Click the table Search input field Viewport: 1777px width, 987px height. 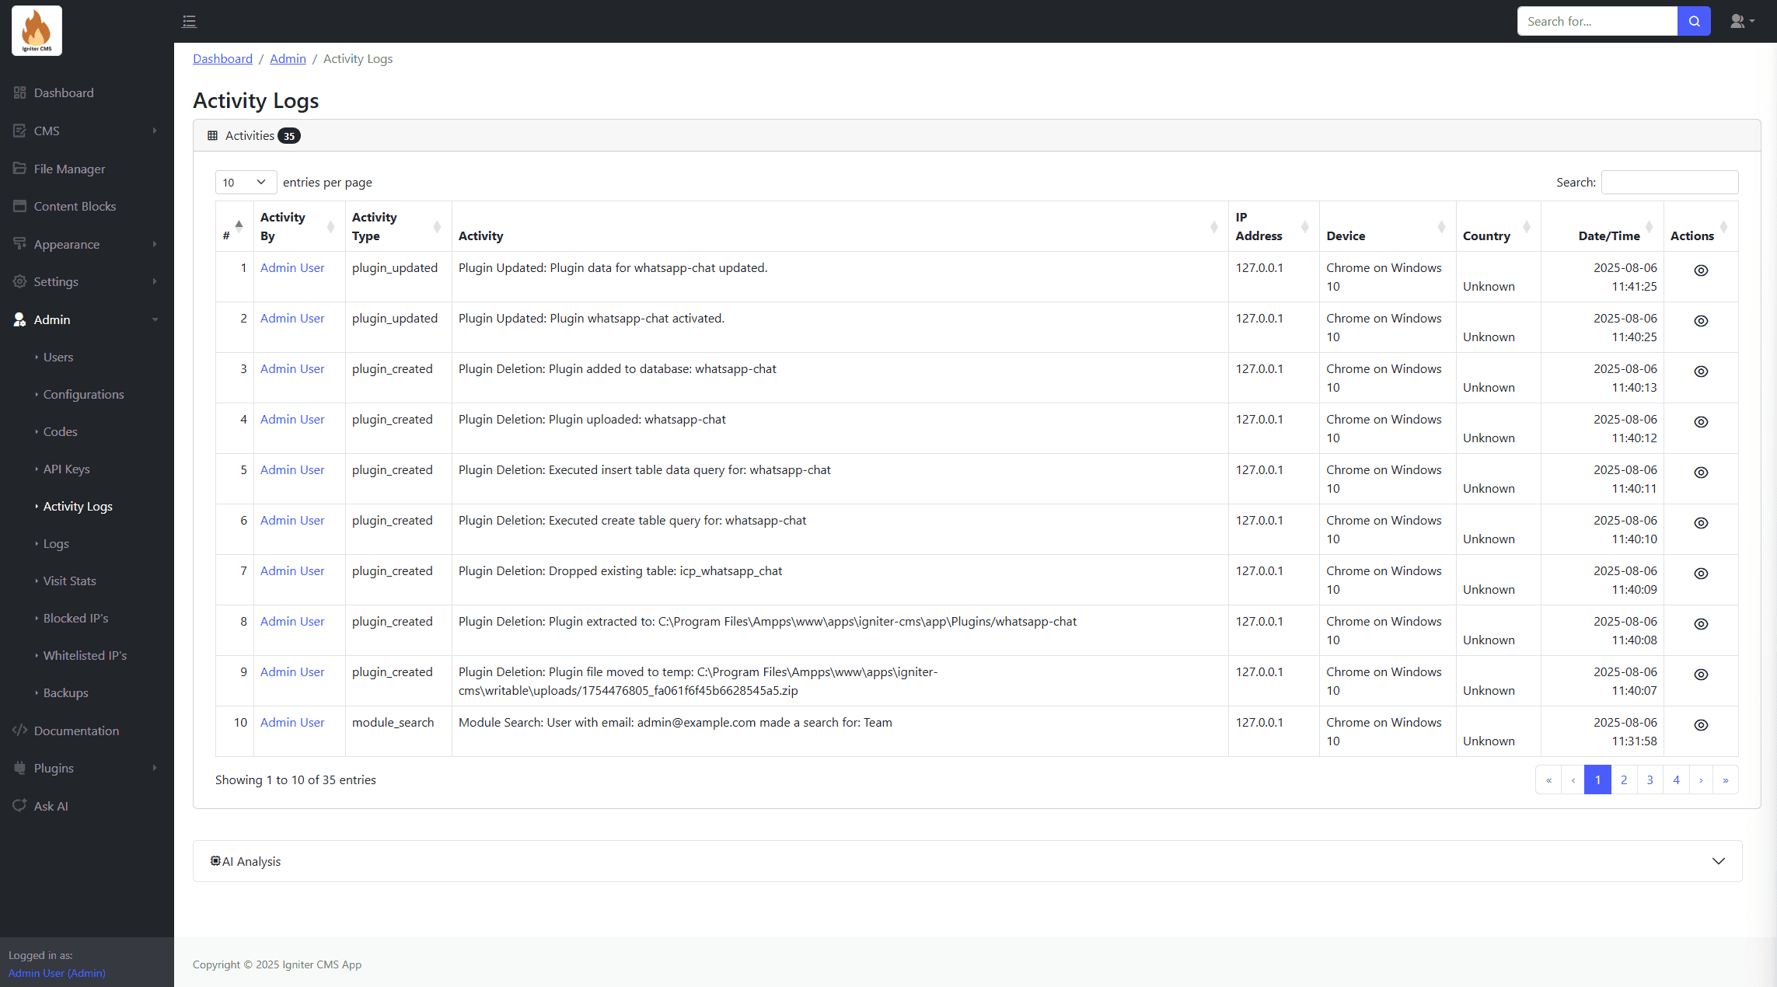click(1669, 182)
